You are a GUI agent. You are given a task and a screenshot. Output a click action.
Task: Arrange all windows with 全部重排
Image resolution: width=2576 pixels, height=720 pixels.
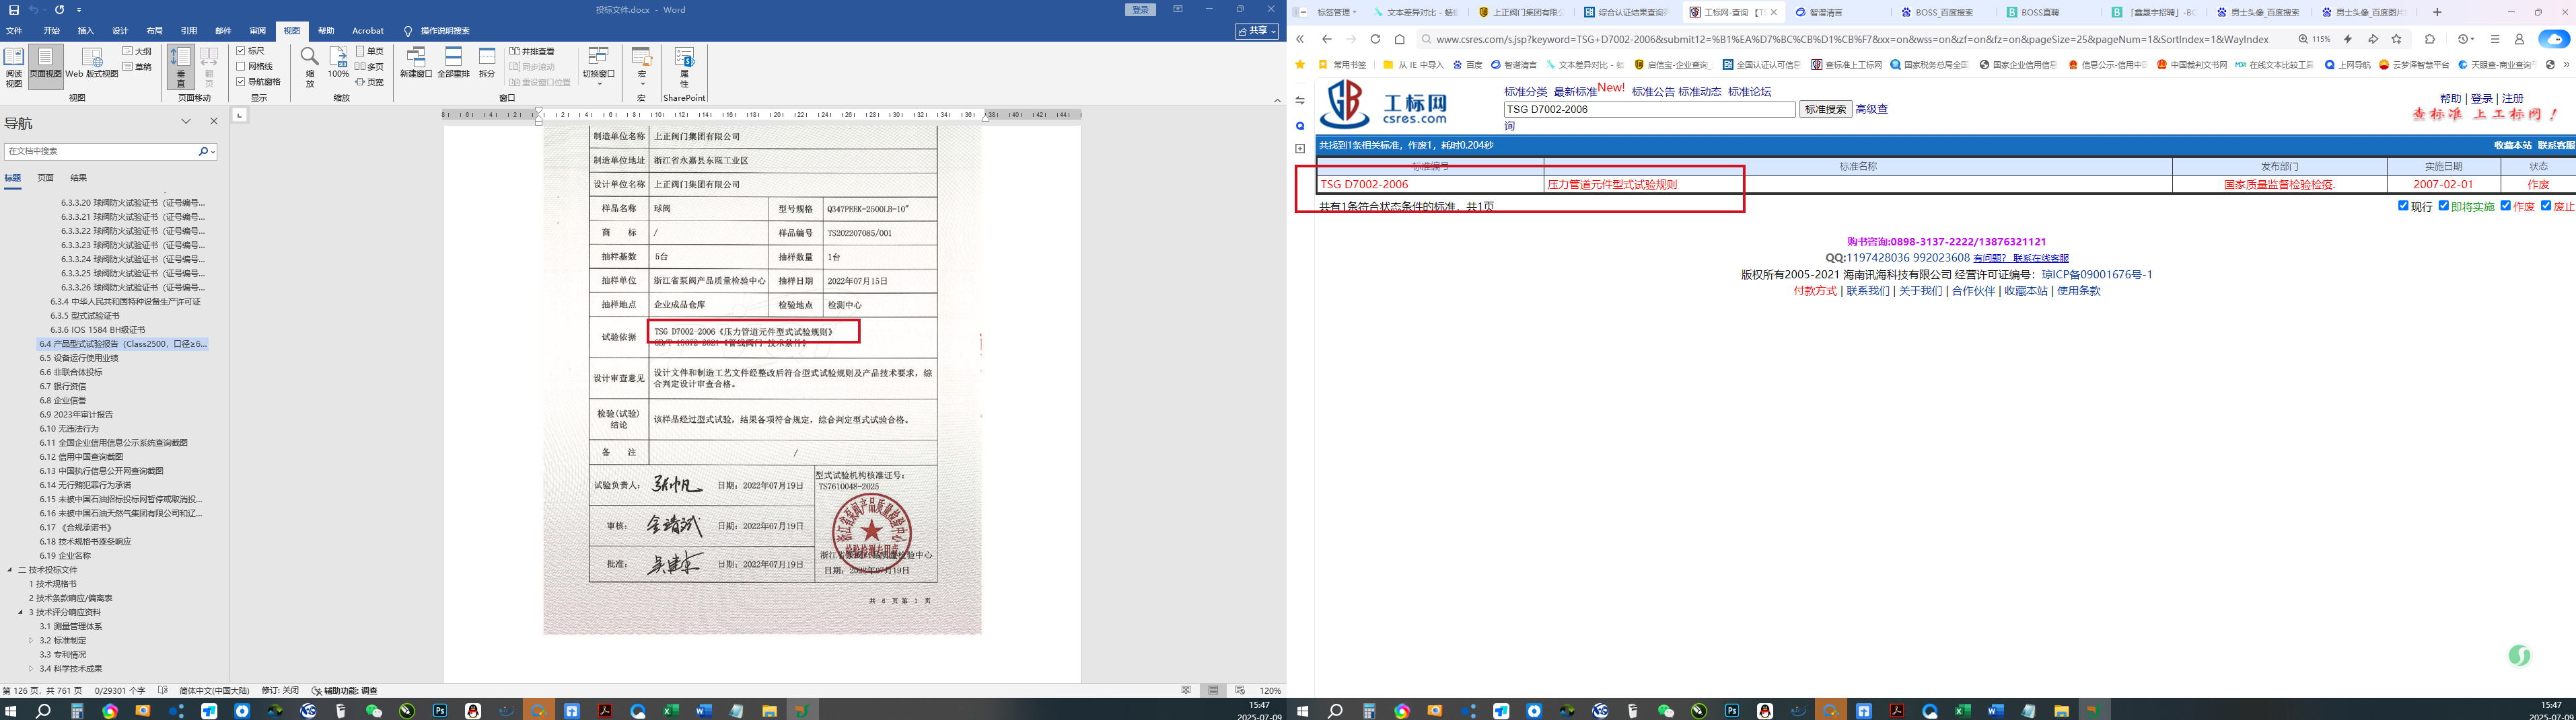[454, 63]
